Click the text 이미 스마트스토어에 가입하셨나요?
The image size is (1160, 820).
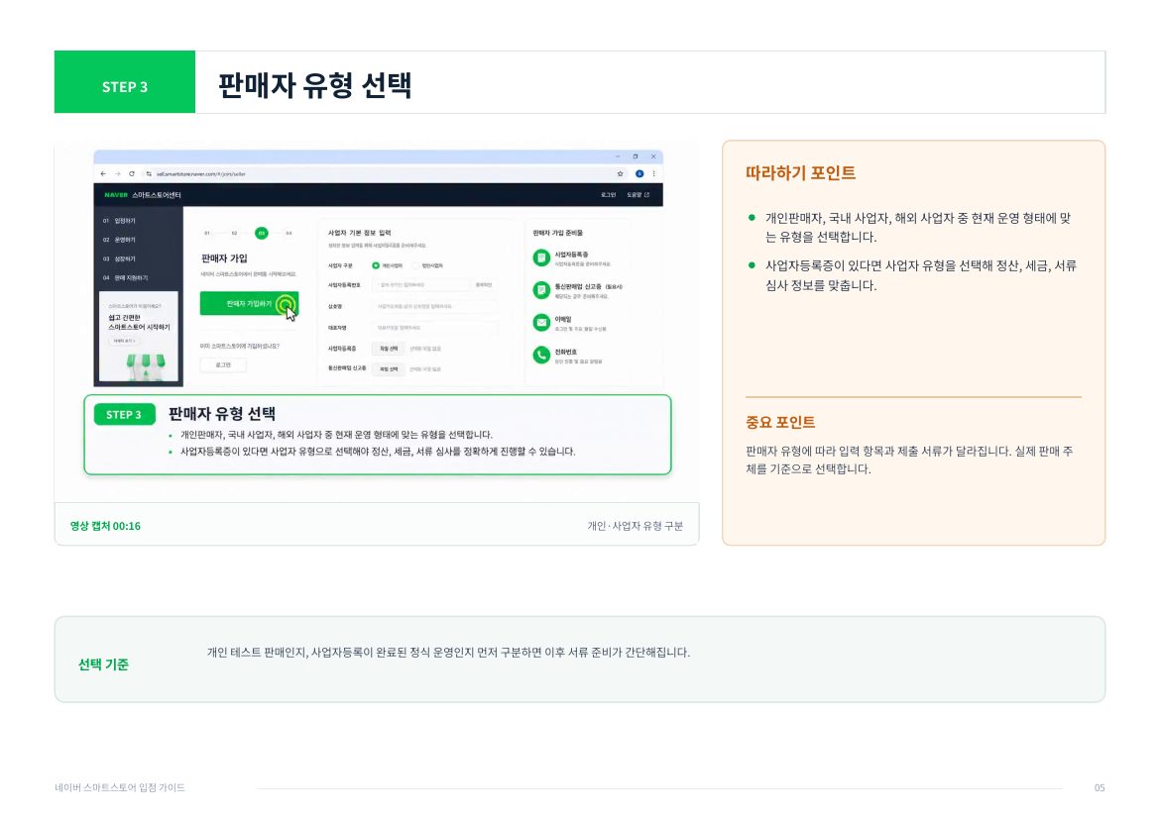click(x=240, y=346)
